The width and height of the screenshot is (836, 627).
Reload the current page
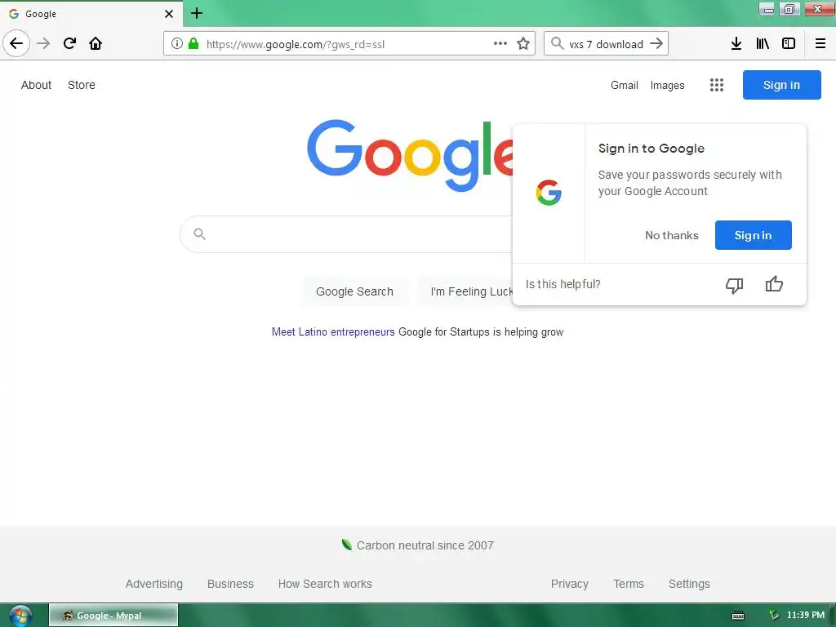(x=70, y=43)
